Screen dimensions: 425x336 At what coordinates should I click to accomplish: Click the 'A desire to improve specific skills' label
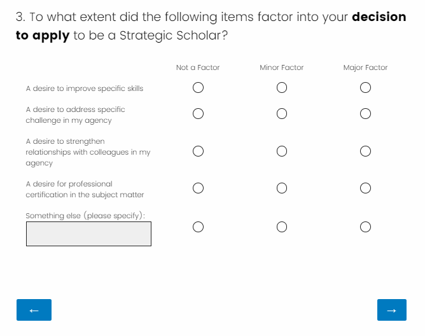pos(85,88)
